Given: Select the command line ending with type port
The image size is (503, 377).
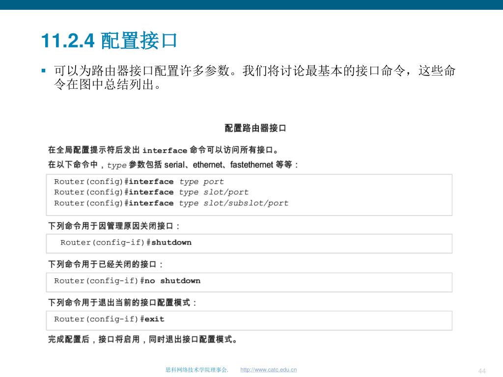Looking at the screenshot, I should pyautogui.click(x=139, y=182).
